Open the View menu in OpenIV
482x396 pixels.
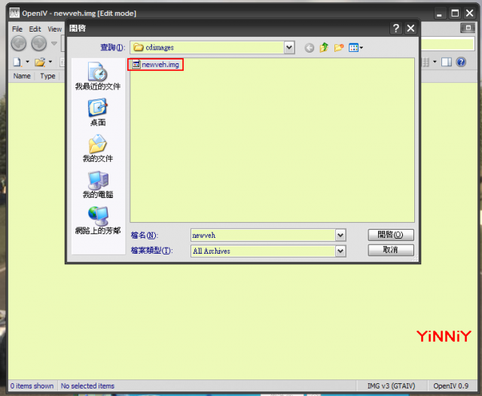tap(55, 29)
